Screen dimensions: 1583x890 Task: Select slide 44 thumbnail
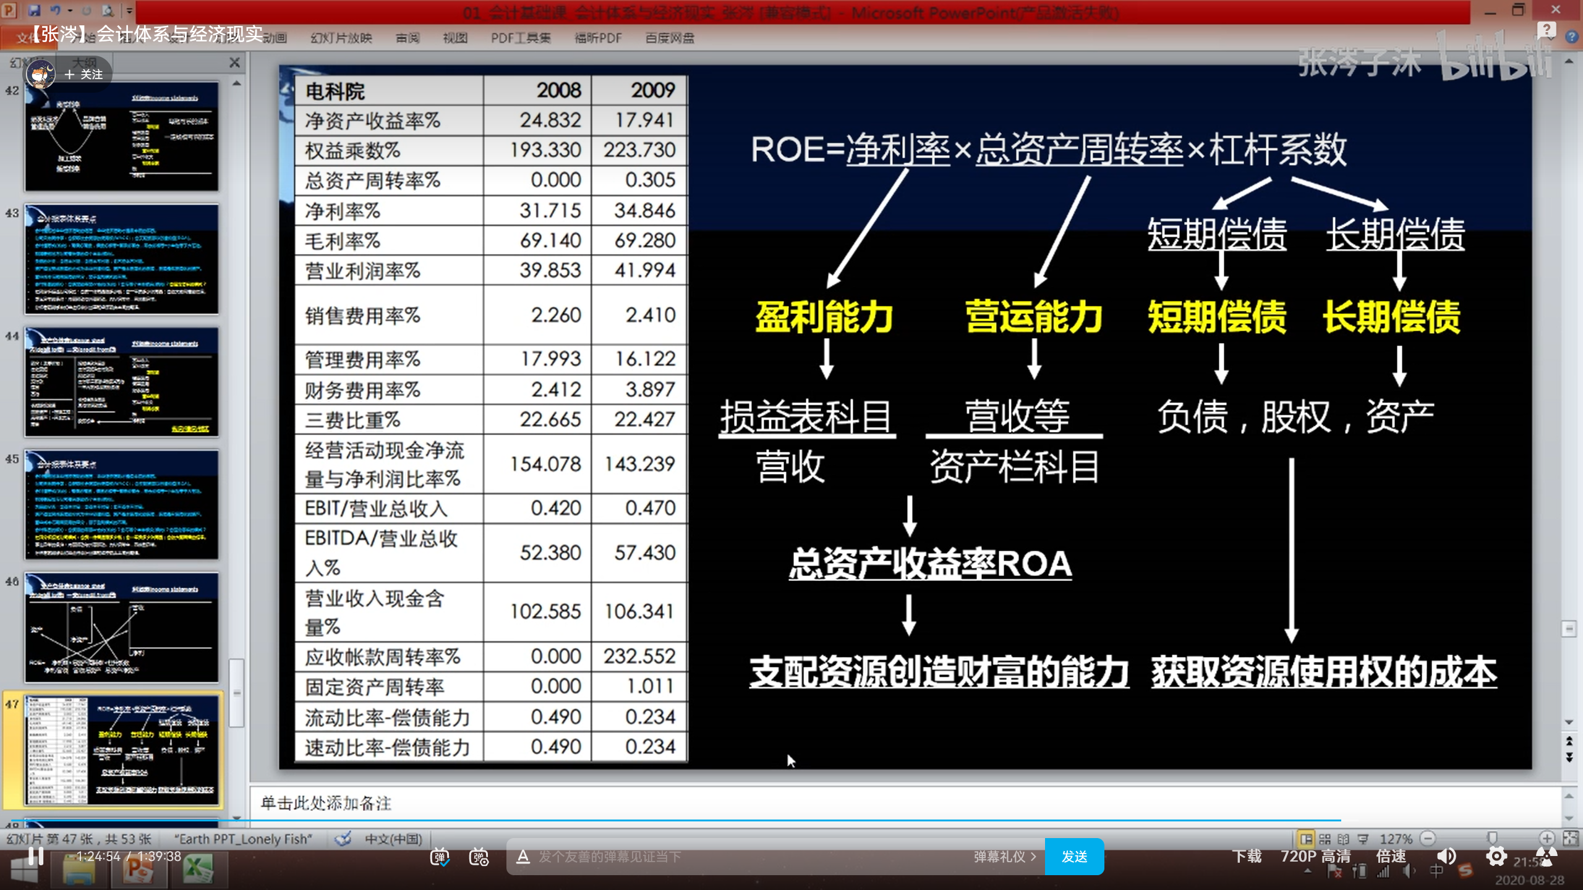(122, 382)
